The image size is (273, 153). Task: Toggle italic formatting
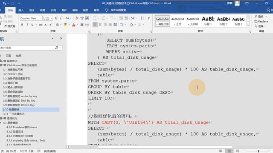pos(27,25)
